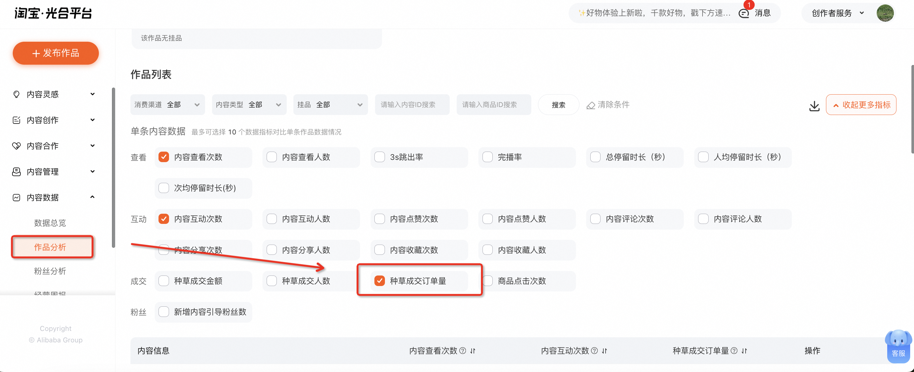This screenshot has width=914, height=372.
Task: Click the download data icon
Action: [x=814, y=105]
